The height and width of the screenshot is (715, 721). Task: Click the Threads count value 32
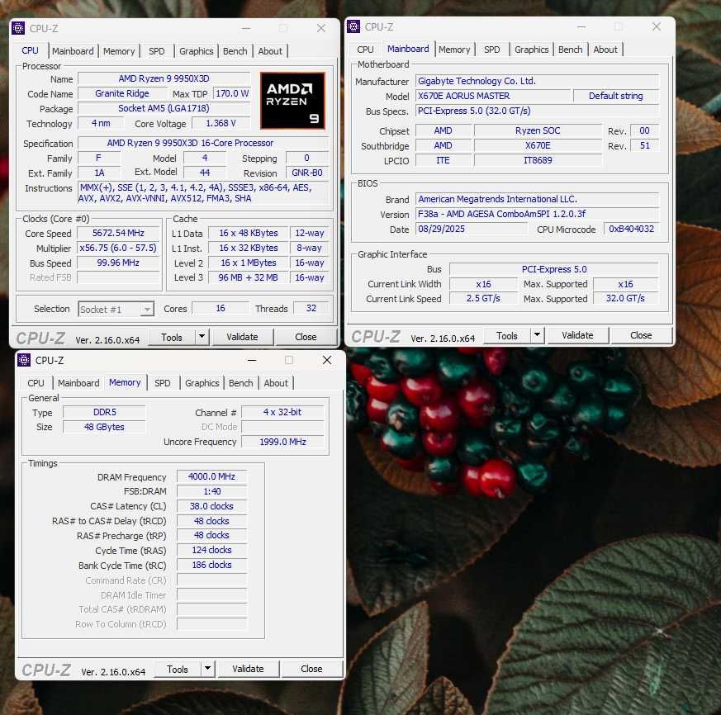click(311, 308)
